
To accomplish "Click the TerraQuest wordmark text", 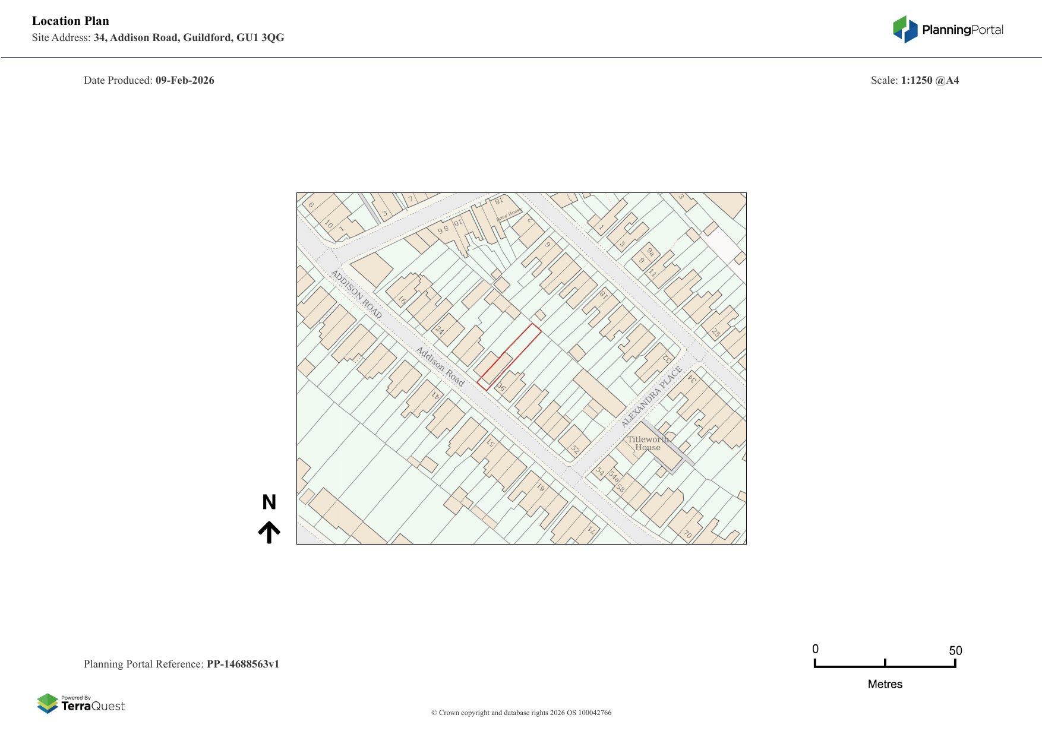I will click(x=93, y=706).
